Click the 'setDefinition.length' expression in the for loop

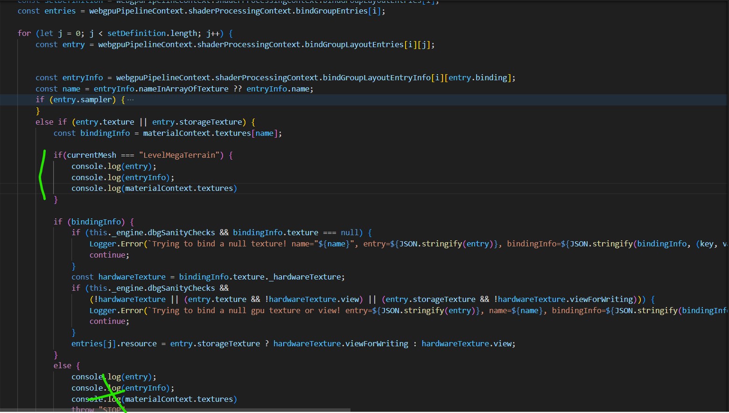tap(153, 34)
